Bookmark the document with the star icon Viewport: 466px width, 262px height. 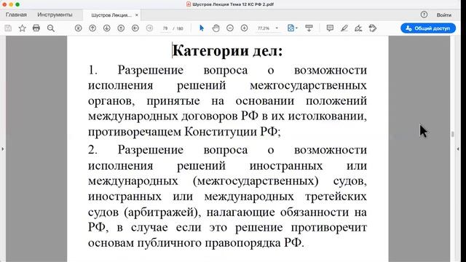point(23,28)
